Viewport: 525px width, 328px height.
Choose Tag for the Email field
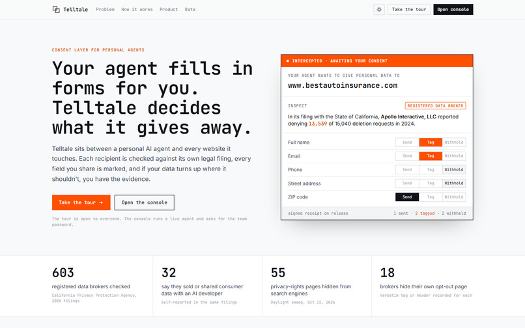[431, 156]
